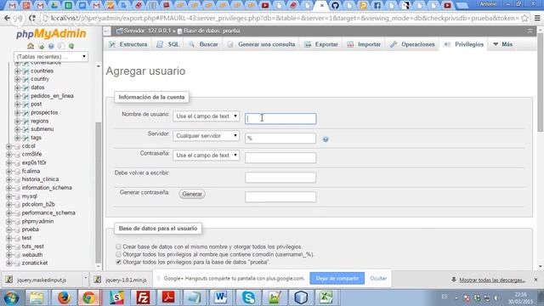Image resolution: width=544 pixels, height=306 pixels.
Task: Click the Windows Start button
Action: [x=11, y=297]
